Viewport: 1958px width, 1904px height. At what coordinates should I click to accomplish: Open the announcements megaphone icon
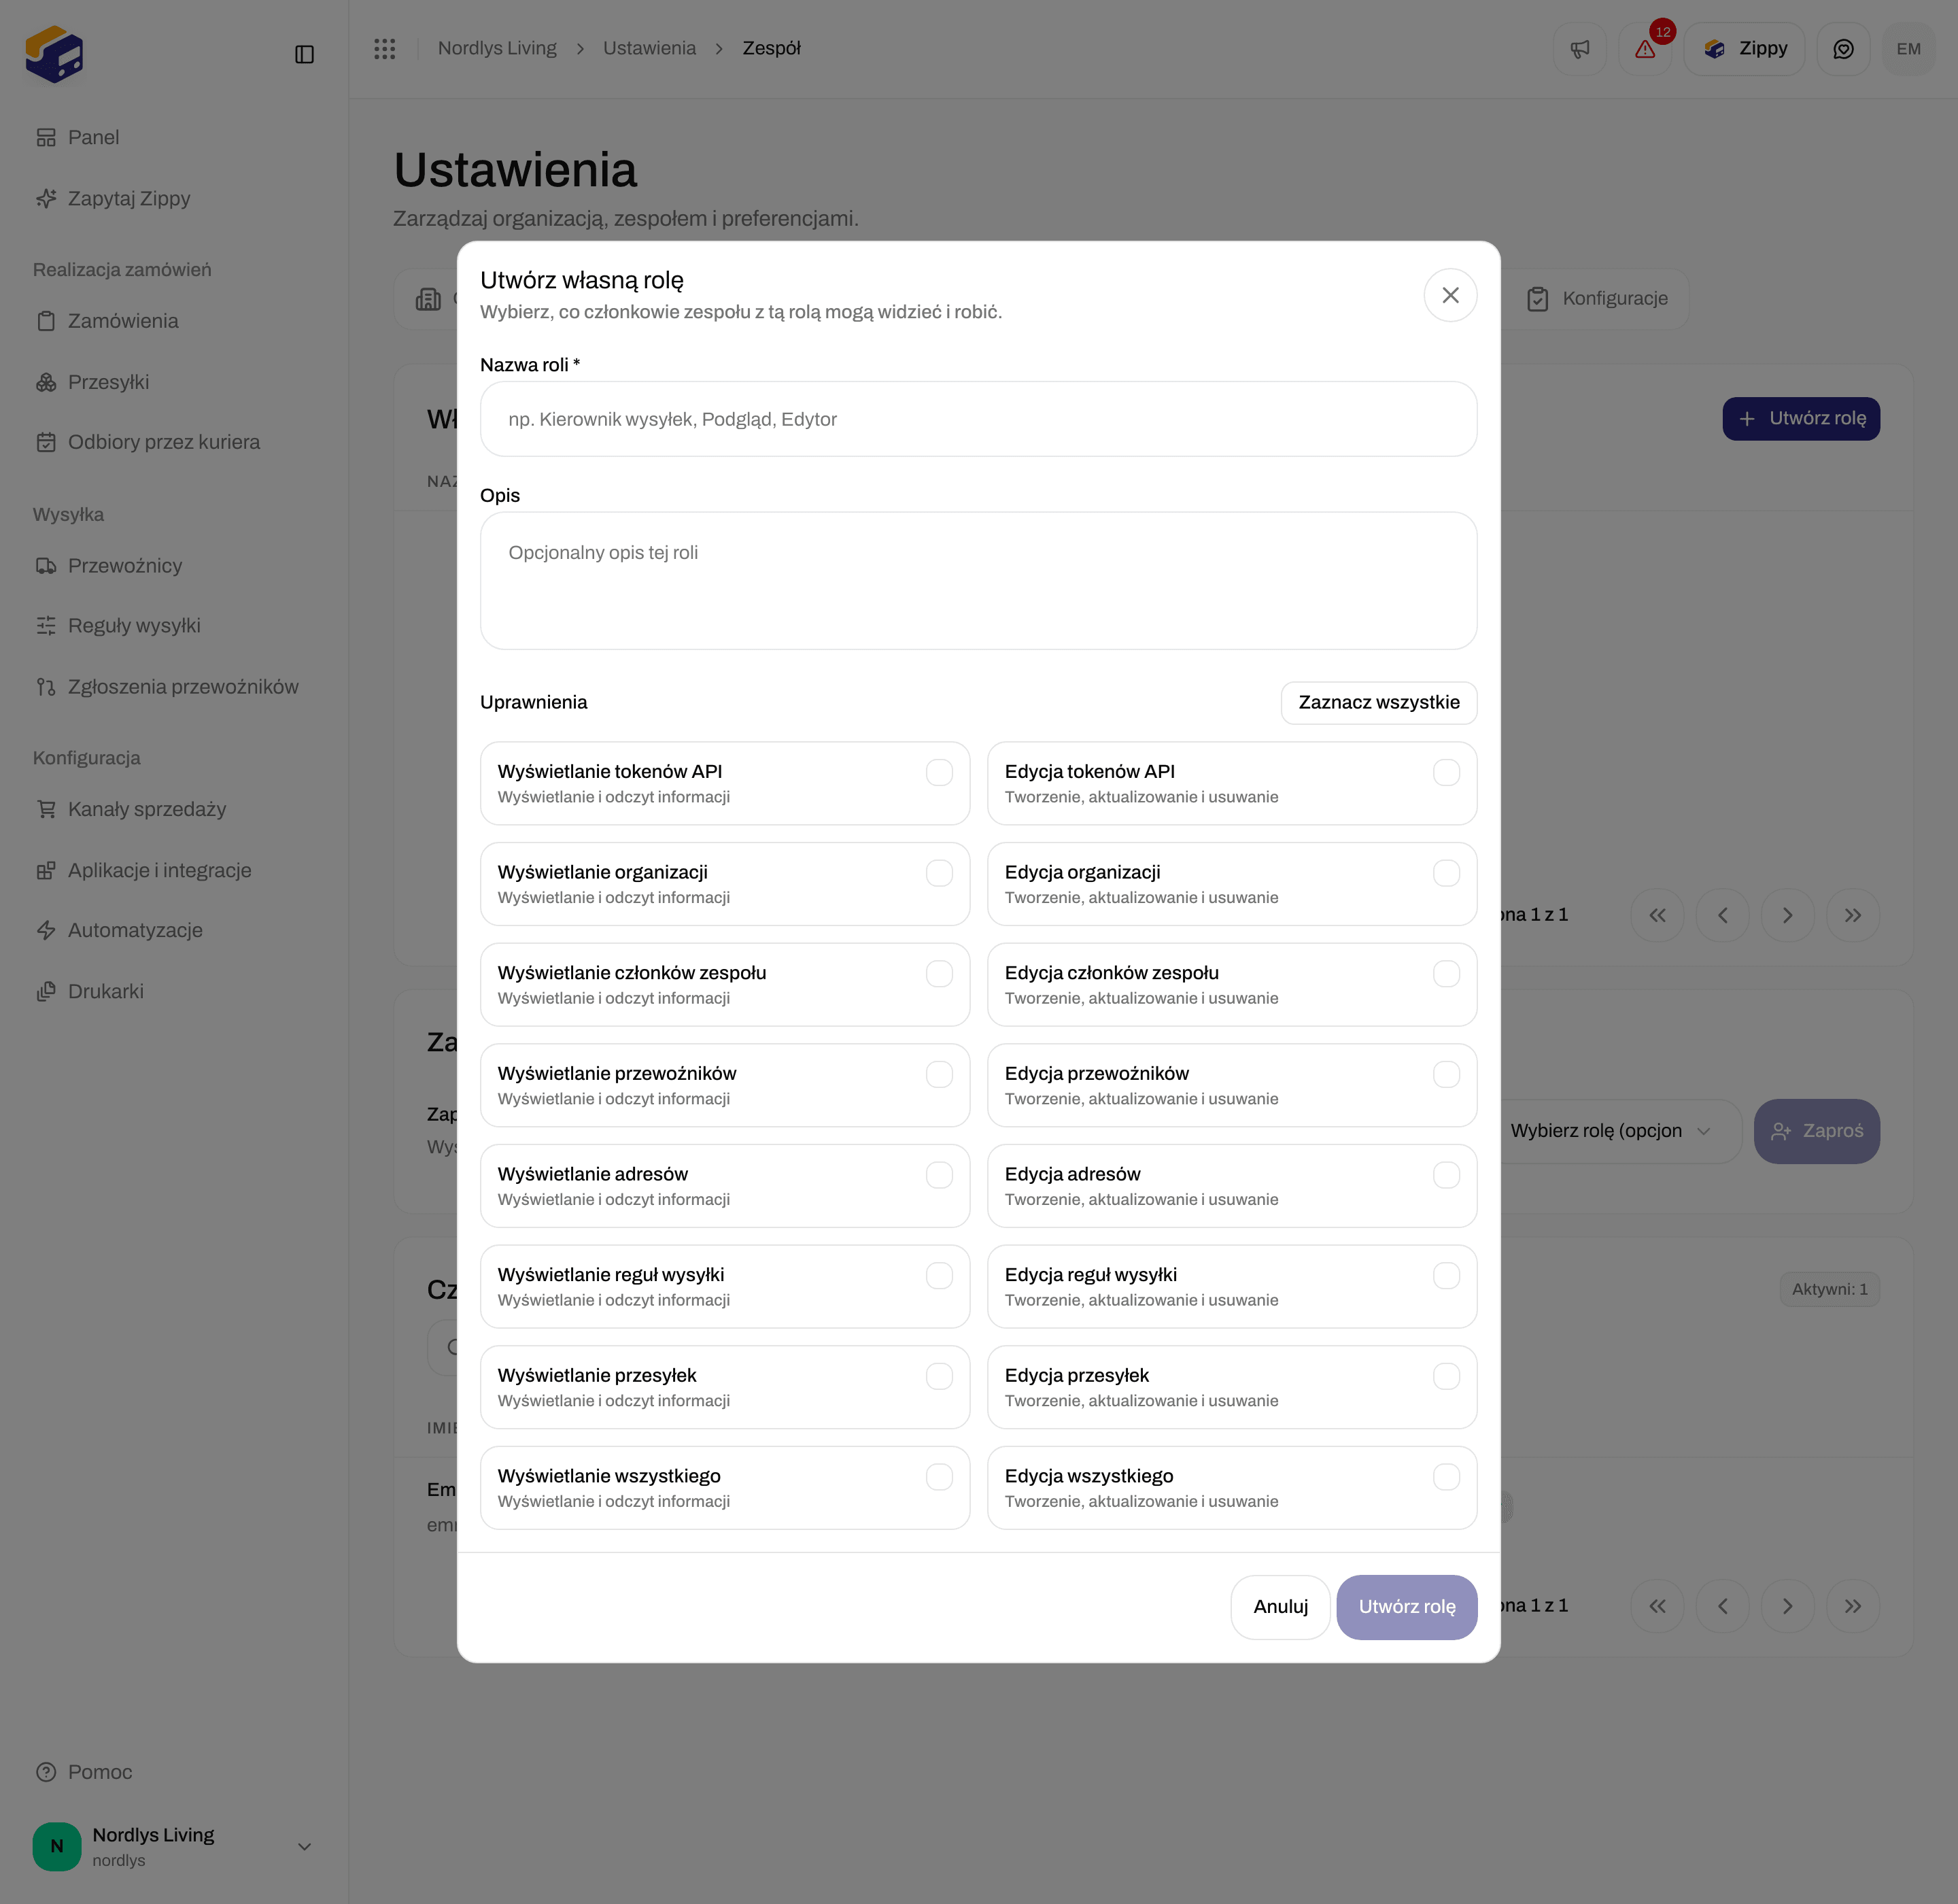click(1579, 49)
